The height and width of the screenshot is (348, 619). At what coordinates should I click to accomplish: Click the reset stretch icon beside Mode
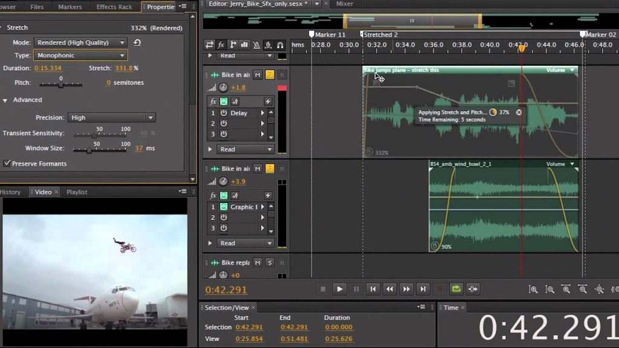click(137, 42)
